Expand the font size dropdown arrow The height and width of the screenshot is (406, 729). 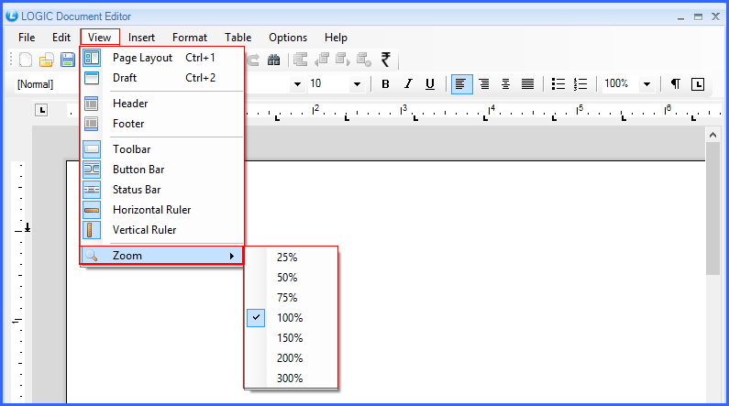357,84
